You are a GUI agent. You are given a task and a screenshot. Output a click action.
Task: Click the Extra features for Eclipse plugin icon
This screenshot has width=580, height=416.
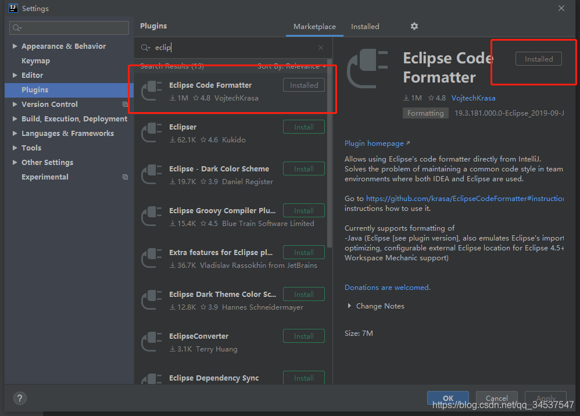152,258
